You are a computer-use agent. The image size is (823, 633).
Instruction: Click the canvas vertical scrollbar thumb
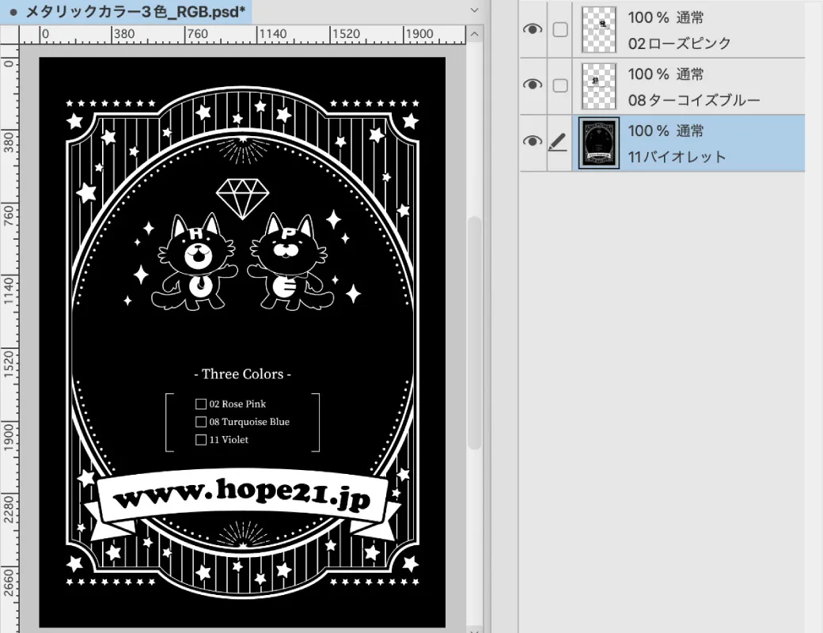[475, 332]
